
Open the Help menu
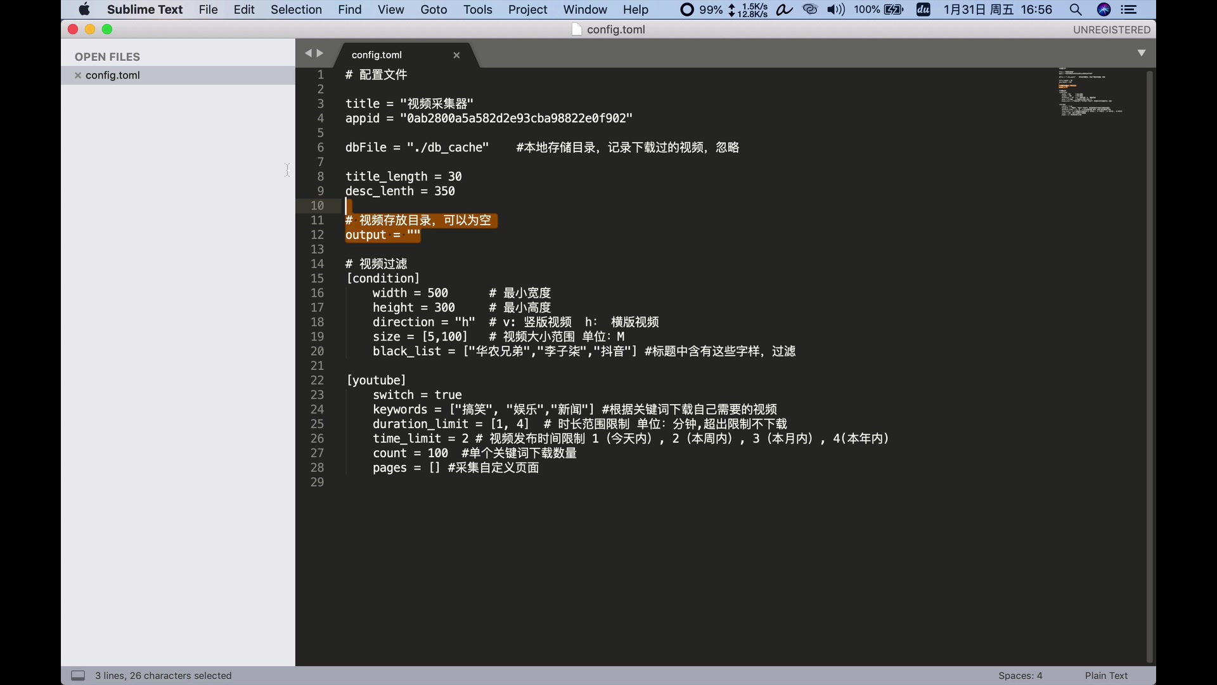click(x=635, y=10)
